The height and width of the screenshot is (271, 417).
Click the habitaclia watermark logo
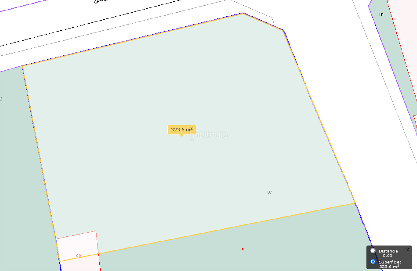click(208, 135)
